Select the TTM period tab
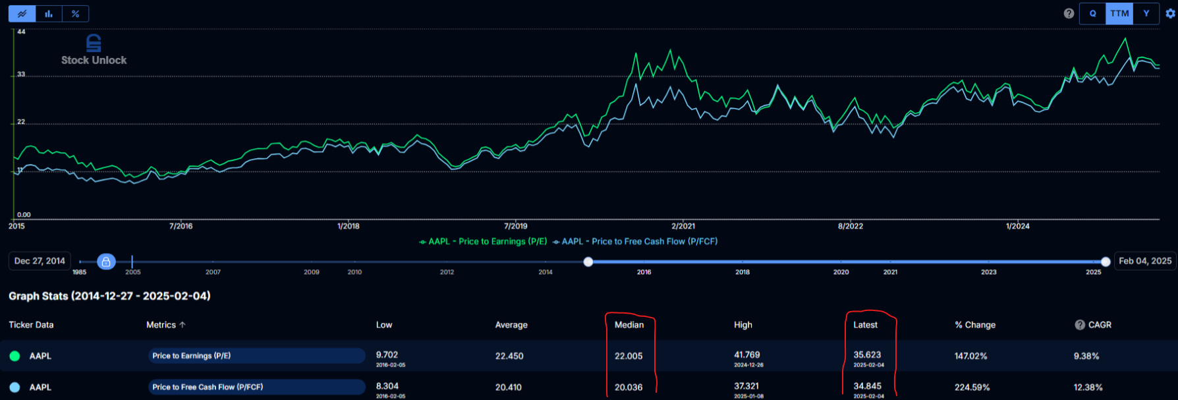This screenshot has height=400, width=1178. (1119, 13)
